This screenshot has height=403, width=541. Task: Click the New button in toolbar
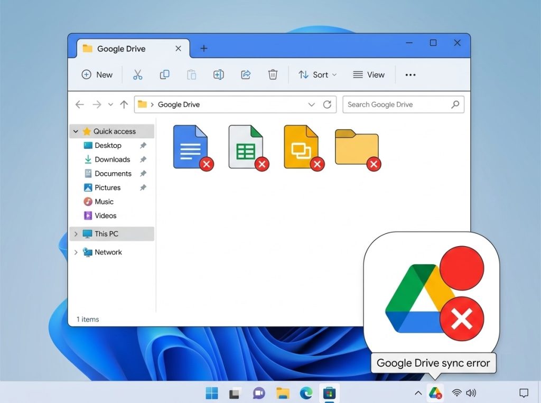click(97, 74)
